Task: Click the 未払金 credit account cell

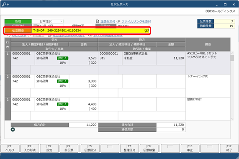Action: 128,58
